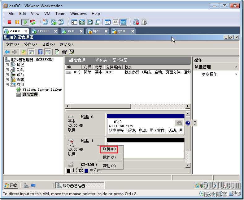The height and width of the screenshot is (200, 244).
Task: Toggle the Show/Hide action pane icon
Action: click(48, 52)
